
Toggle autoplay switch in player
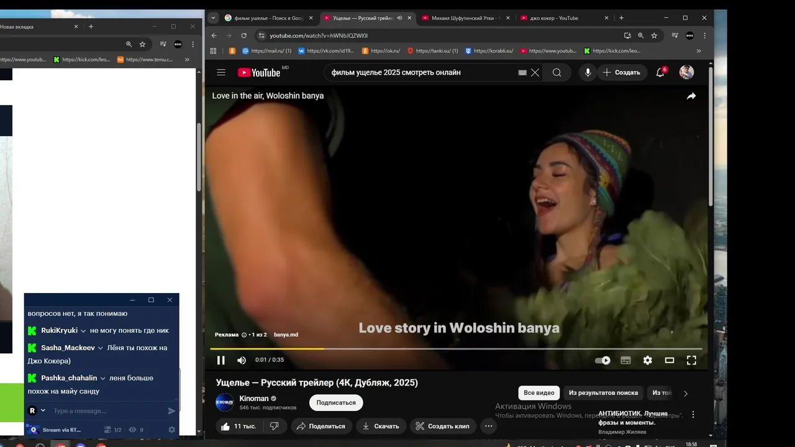click(x=602, y=360)
